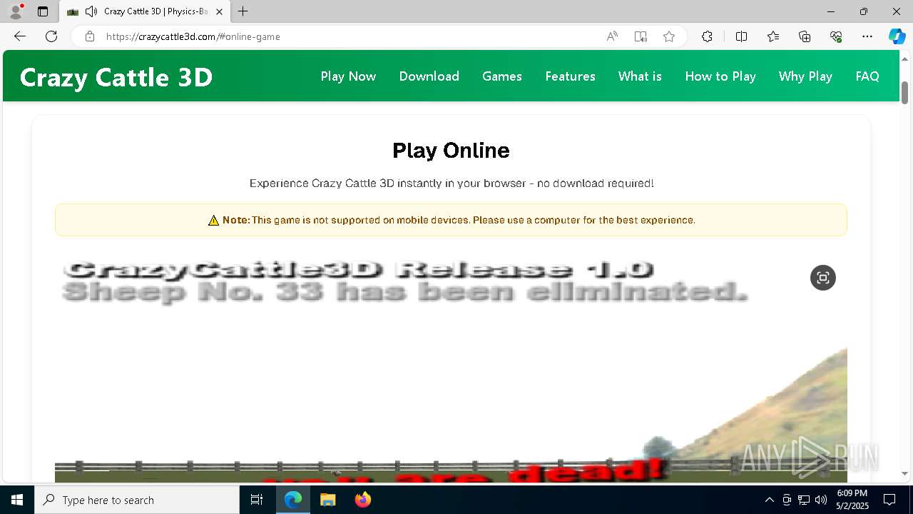Viewport: 913px width, 514px height.
Task: Close the Crazy Cattle 3D tab
Action: (x=220, y=11)
